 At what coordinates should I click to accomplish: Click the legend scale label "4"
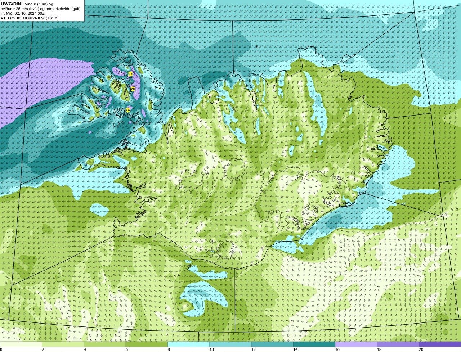85,349
